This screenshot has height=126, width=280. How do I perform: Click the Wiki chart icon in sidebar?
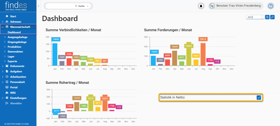(7, 93)
